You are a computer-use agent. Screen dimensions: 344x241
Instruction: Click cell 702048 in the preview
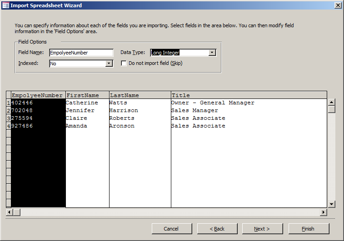[38, 110]
